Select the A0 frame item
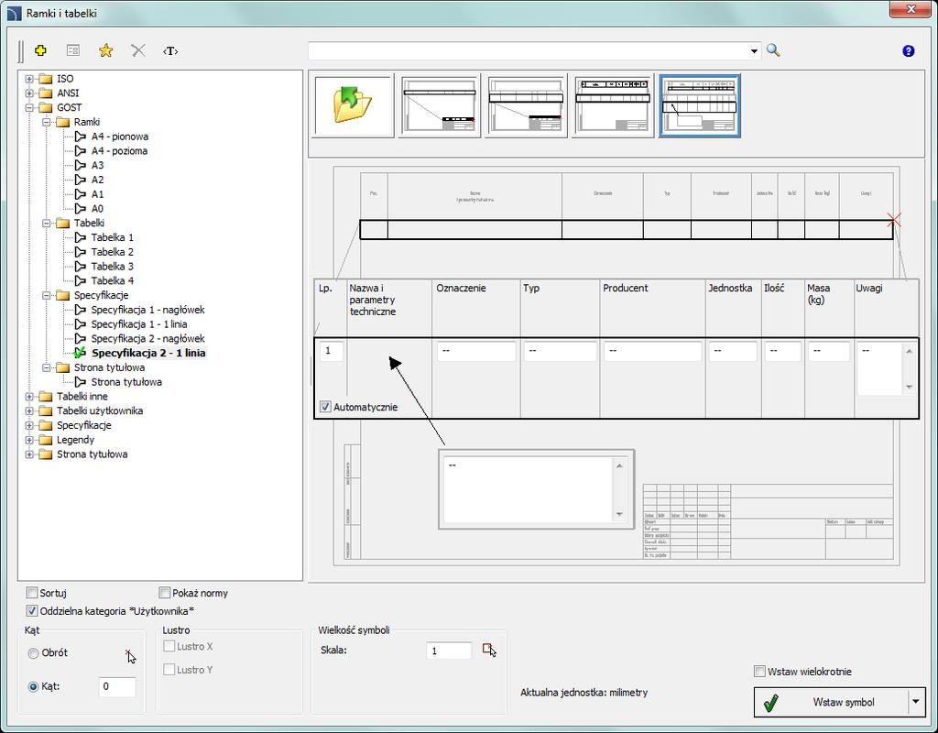Viewport: 938px width, 733px height. coord(97,209)
